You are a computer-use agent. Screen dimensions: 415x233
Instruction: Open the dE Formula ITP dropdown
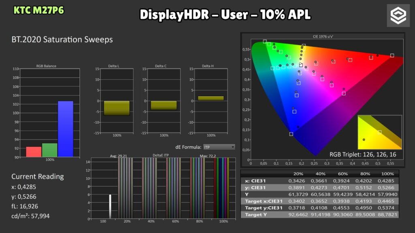(x=219, y=147)
